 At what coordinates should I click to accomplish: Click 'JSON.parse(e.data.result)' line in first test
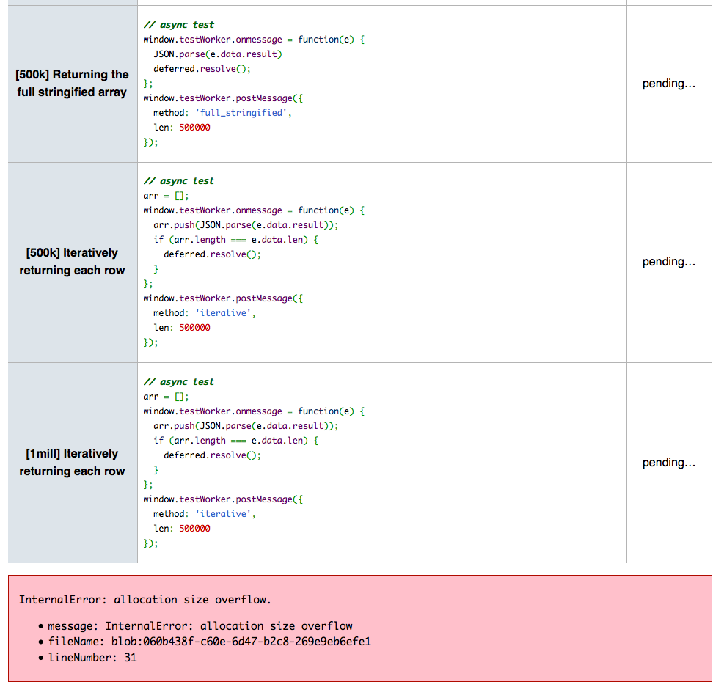pos(217,54)
